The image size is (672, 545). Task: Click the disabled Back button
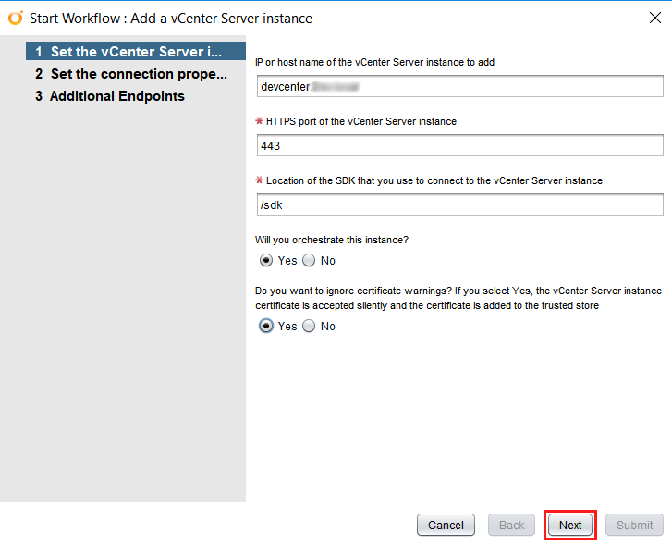pyautogui.click(x=511, y=525)
